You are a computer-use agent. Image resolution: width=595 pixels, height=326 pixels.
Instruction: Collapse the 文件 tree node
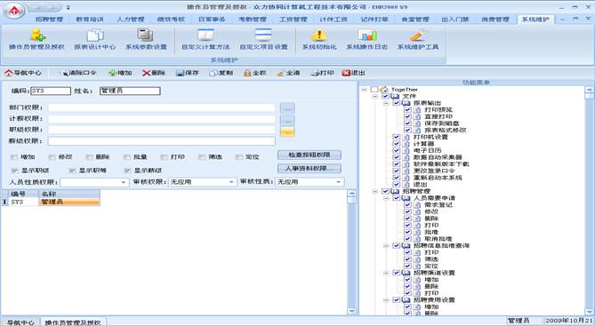click(x=375, y=96)
